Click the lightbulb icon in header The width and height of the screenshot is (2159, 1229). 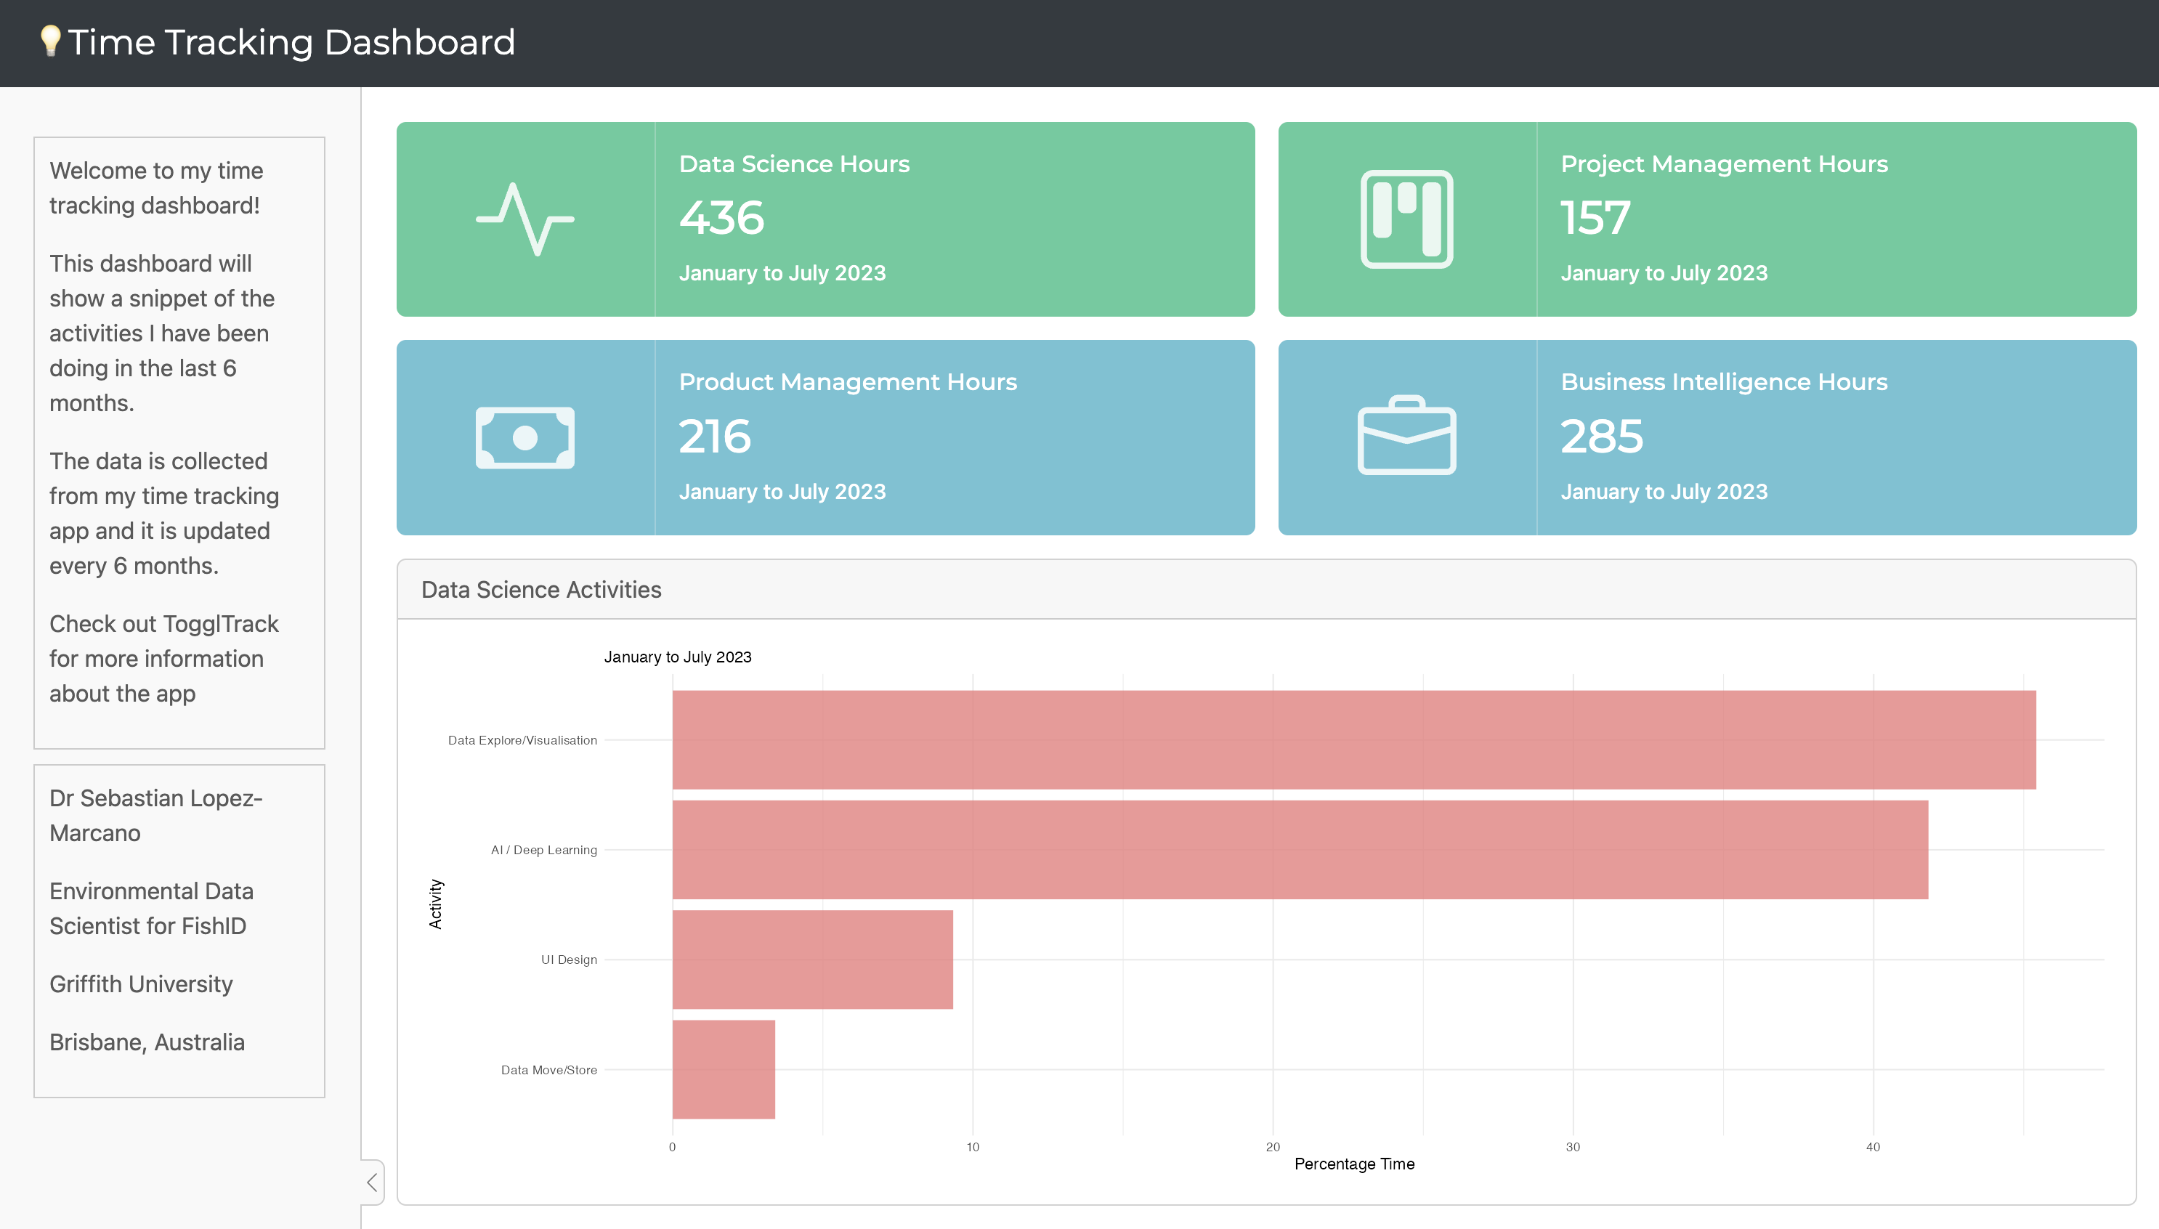tap(50, 41)
